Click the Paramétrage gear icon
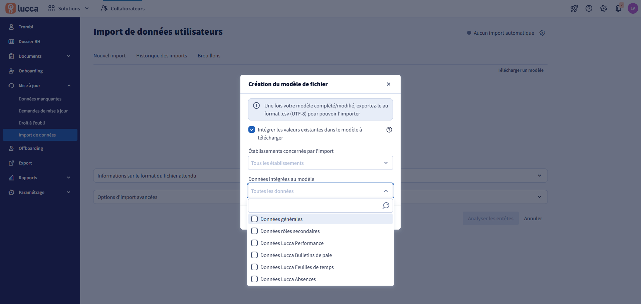 tap(11, 192)
